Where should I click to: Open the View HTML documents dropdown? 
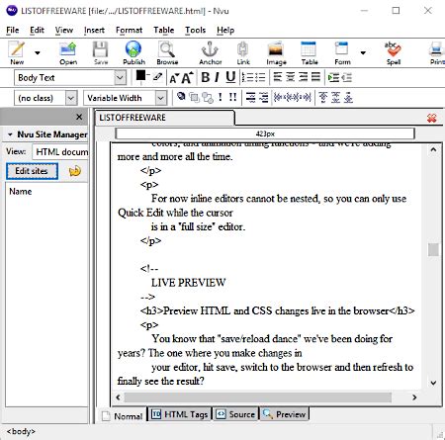click(60, 151)
